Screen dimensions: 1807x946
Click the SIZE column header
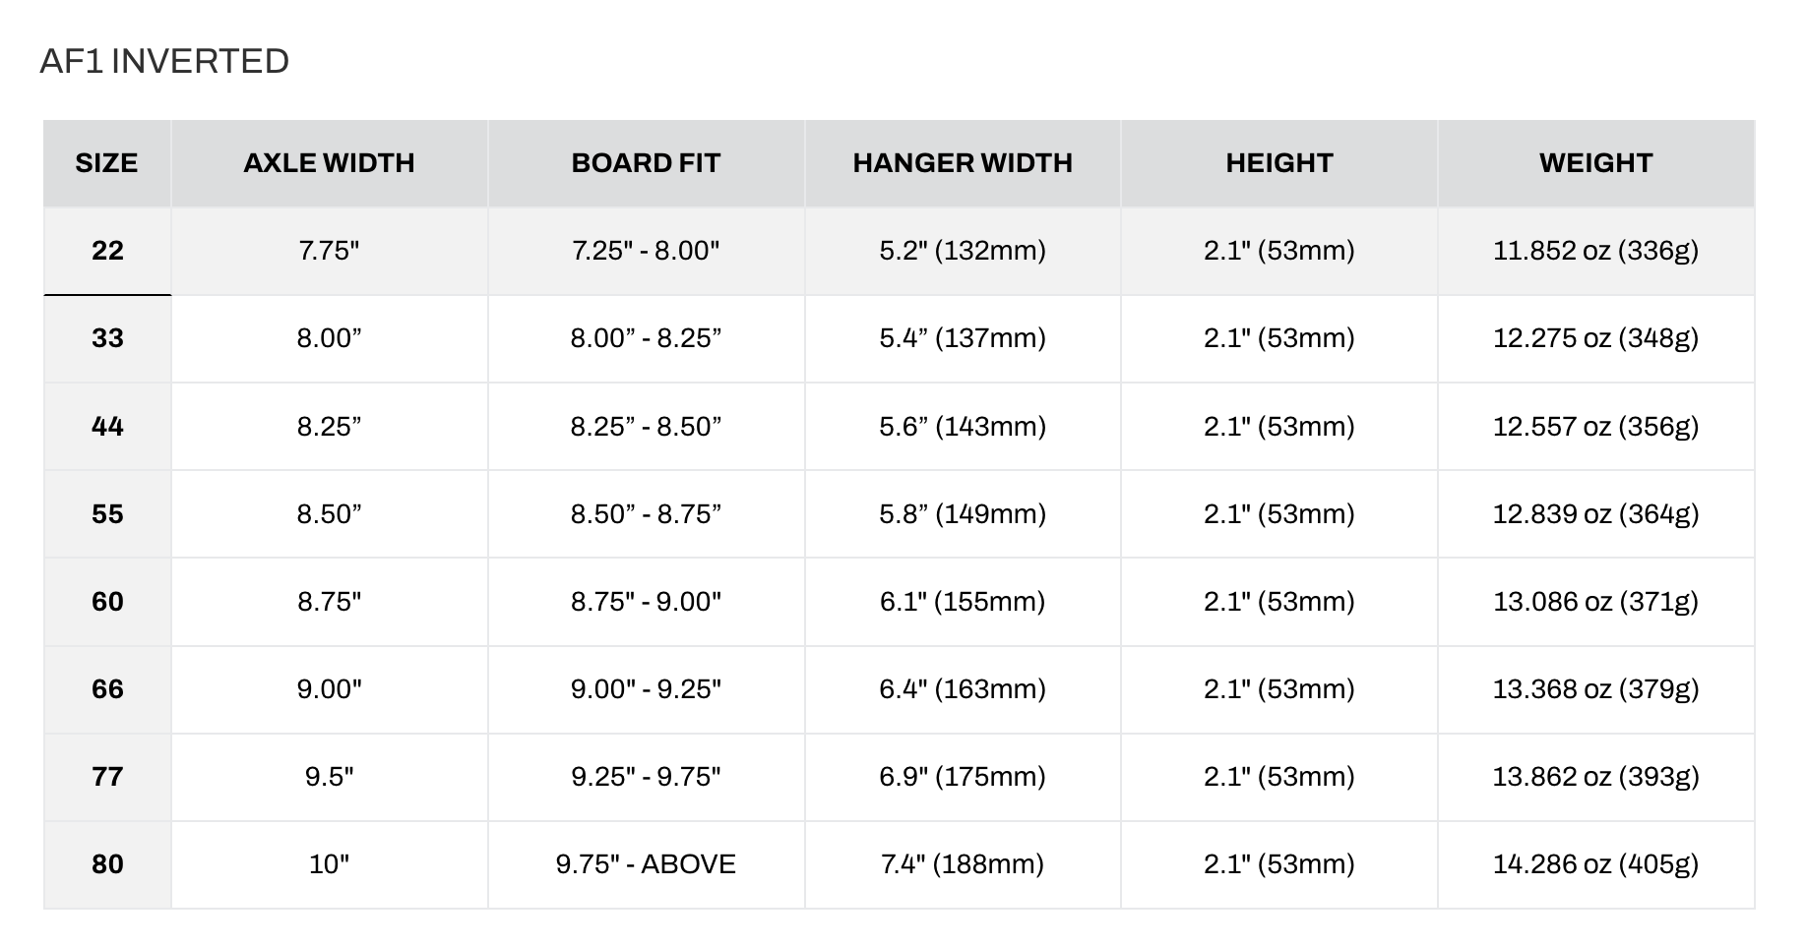(x=107, y=163)
